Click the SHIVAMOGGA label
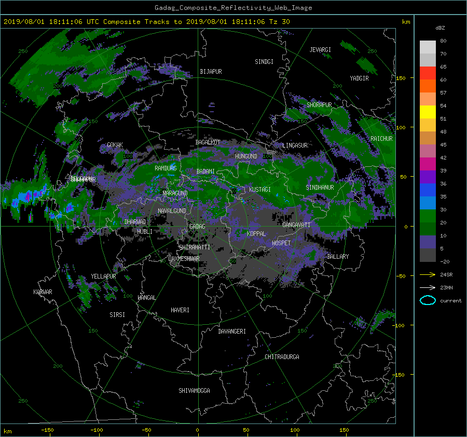Image resolution: width=467 pixels, height=437 pixels. click(194, 391)
